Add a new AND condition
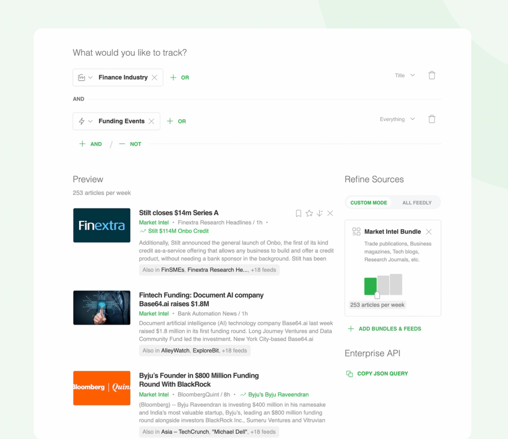The image size is (508, 439). (90, 144)
